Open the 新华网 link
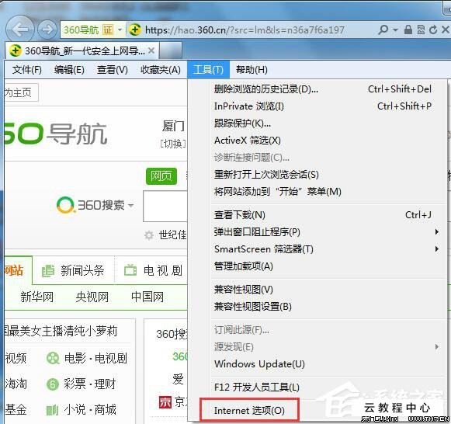The image size is (451, 424). coord(36,297)
